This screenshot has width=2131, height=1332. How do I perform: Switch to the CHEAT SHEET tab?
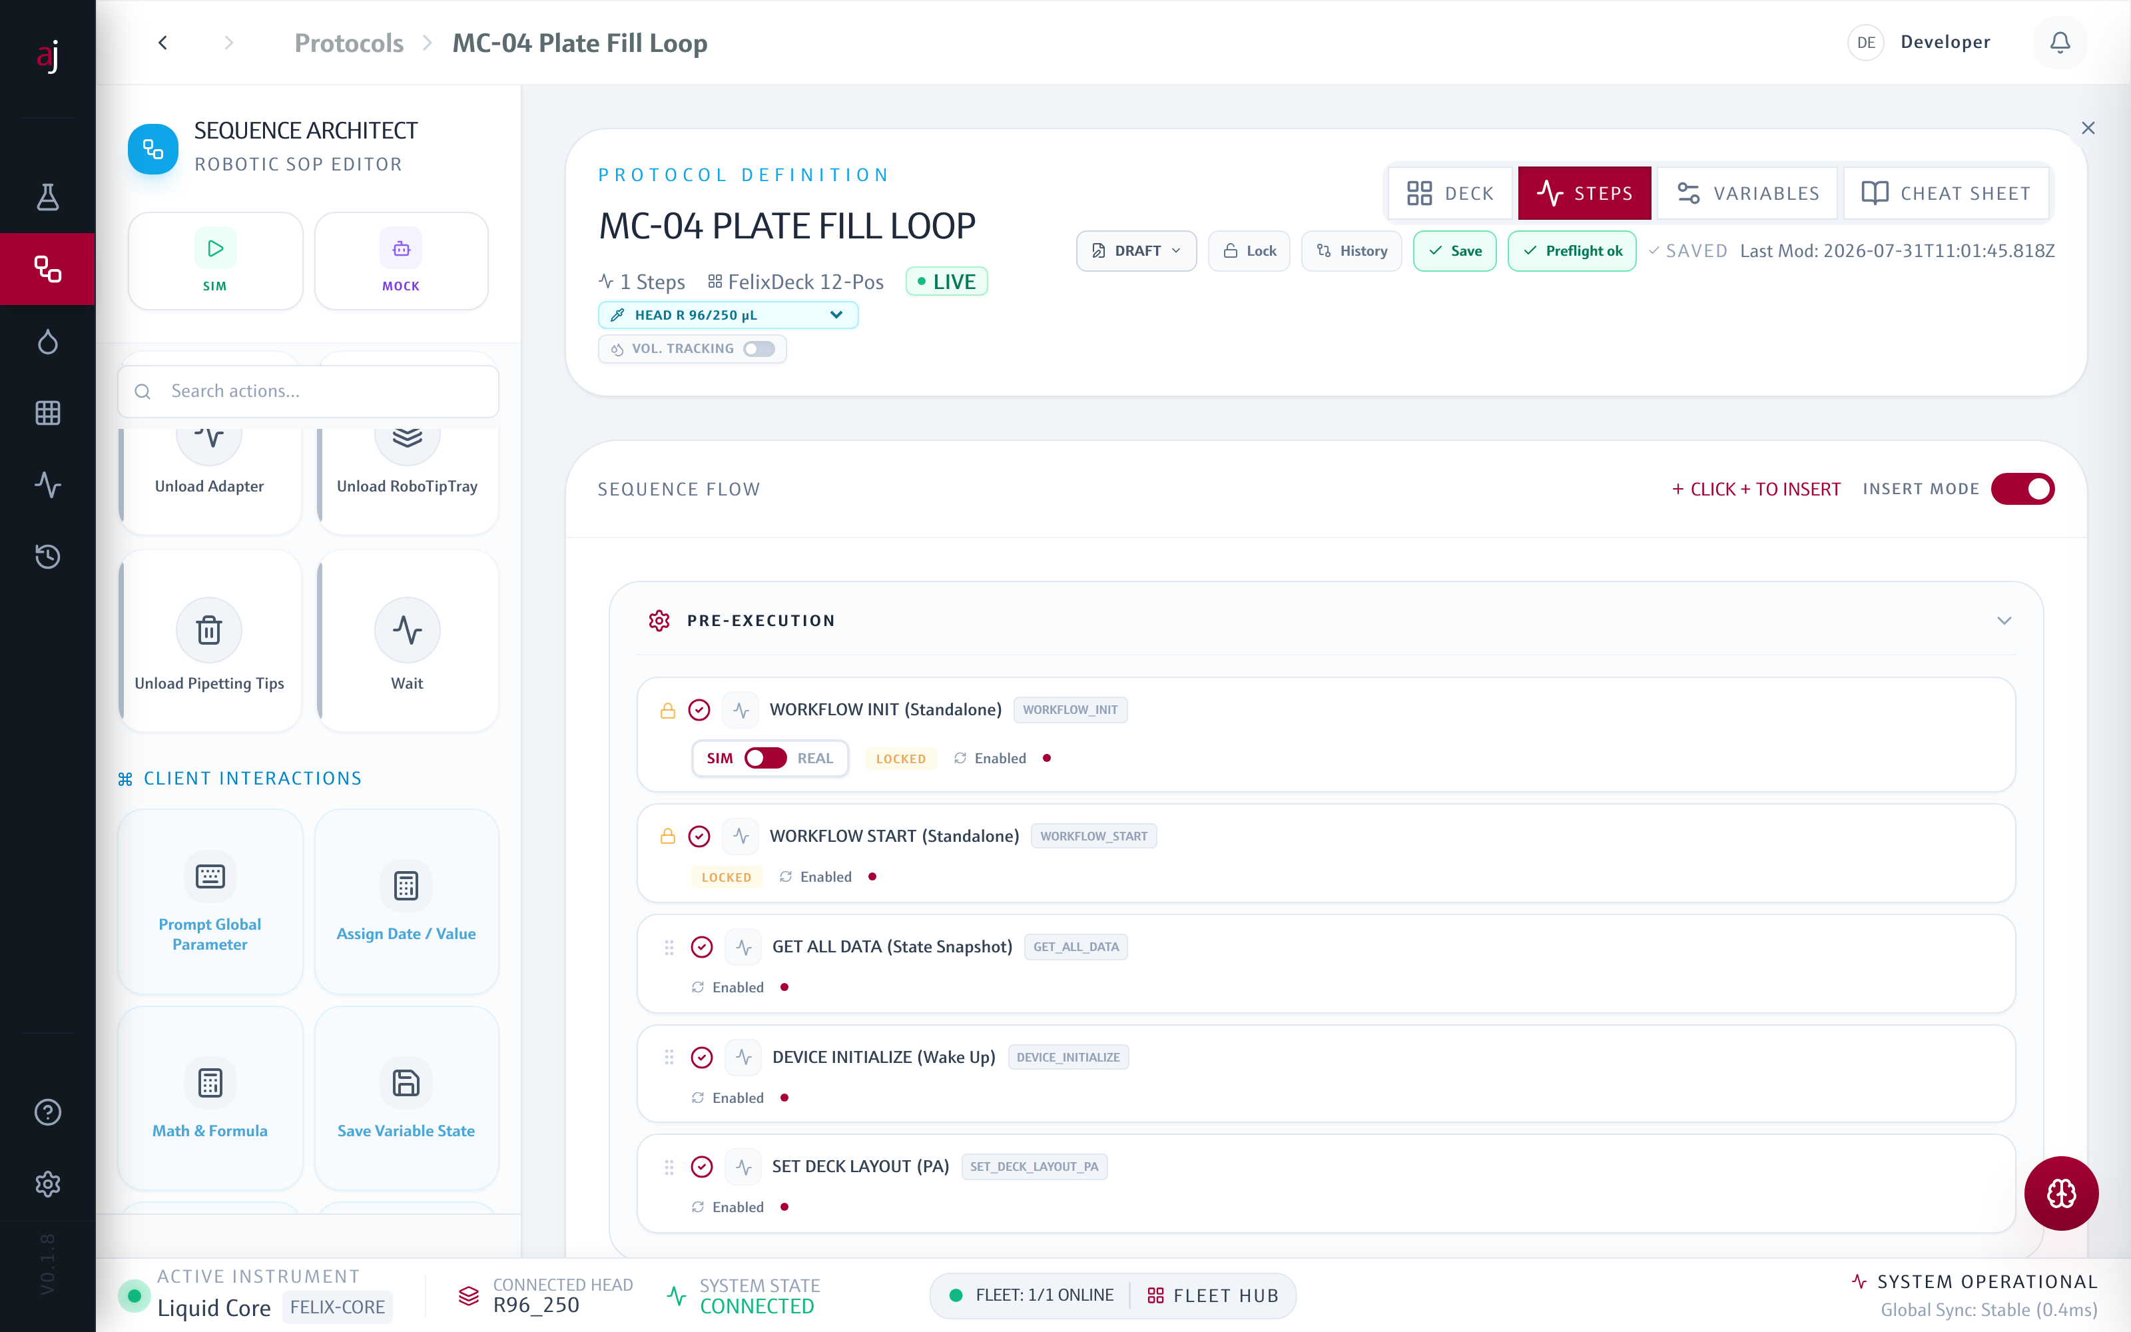click(1945, 193)
